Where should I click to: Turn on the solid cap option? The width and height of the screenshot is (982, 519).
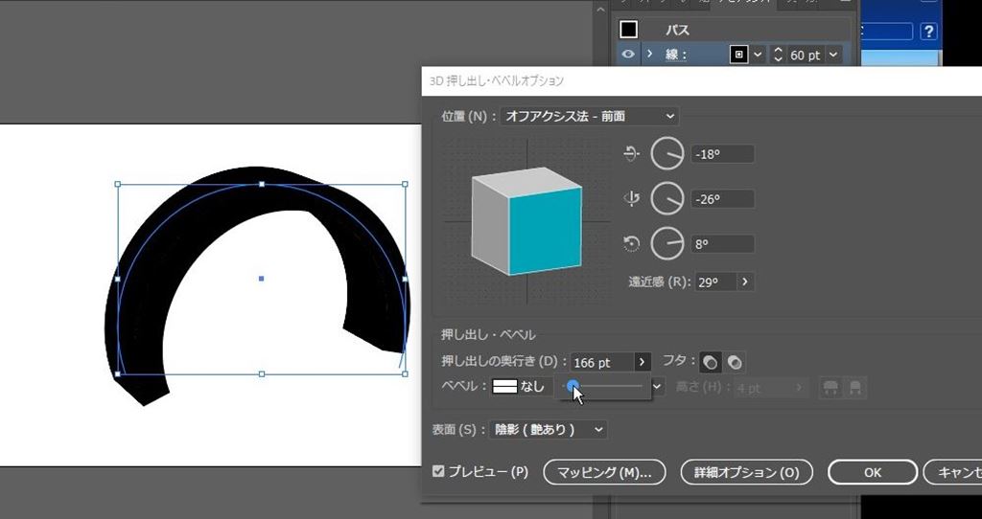tap(711, 363)
